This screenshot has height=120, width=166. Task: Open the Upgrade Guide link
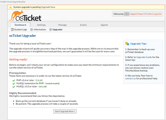(x=144, y=57)
